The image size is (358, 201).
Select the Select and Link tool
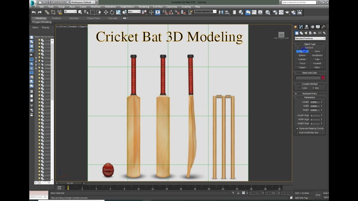(x=47, y=12)
